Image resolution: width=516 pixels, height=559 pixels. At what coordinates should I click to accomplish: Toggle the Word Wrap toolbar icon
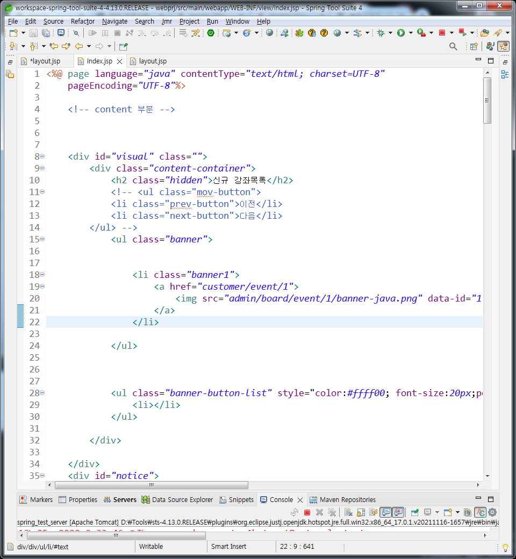(x=183, y=33)
